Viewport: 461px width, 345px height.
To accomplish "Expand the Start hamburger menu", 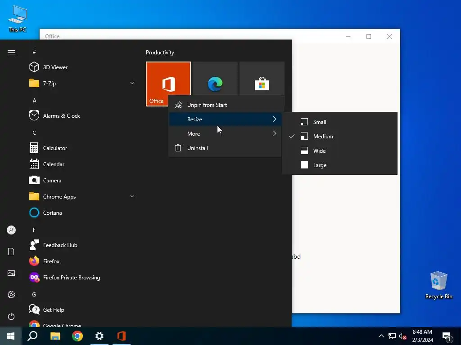I will click(11, 52).
